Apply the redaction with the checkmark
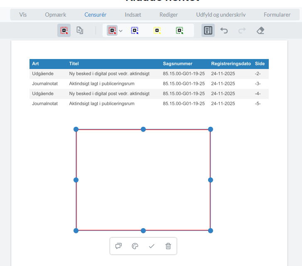 pyautogui.click(x=152, y=246)
